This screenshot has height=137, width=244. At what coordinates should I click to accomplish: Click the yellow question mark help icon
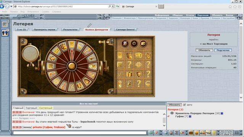214,133
